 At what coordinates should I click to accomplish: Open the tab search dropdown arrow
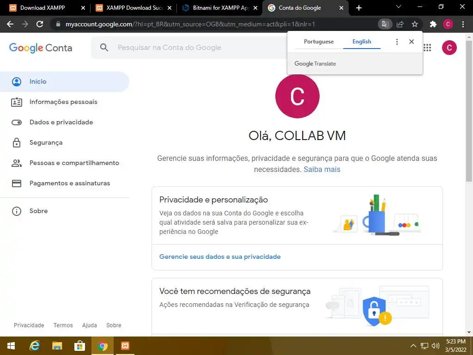[x=399, y=6]
